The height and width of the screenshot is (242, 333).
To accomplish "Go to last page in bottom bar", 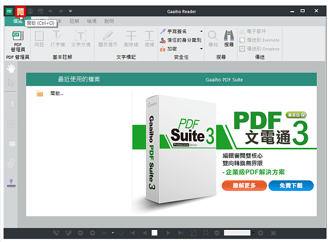I will click(180, 233).
